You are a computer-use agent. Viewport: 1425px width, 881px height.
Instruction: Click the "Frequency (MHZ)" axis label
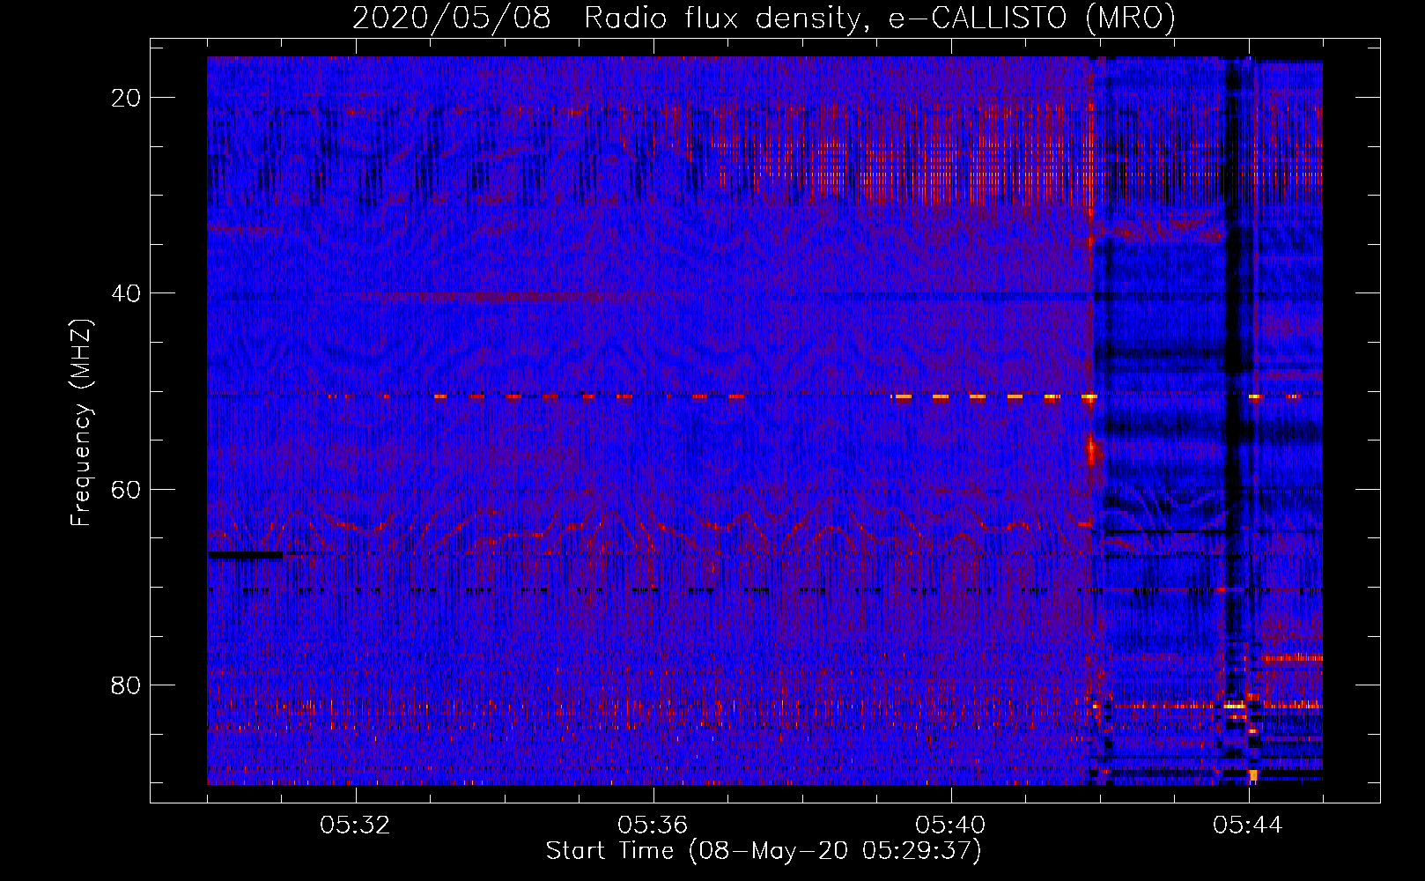coord(81,423)
